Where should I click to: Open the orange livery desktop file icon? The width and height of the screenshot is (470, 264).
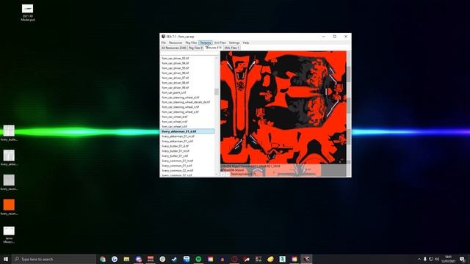click(x=9, y=207)
